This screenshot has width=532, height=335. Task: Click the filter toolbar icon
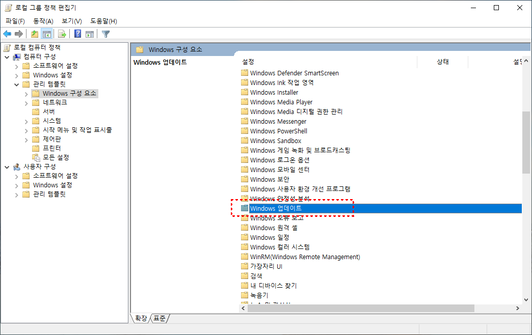click(x=105, y=34)
